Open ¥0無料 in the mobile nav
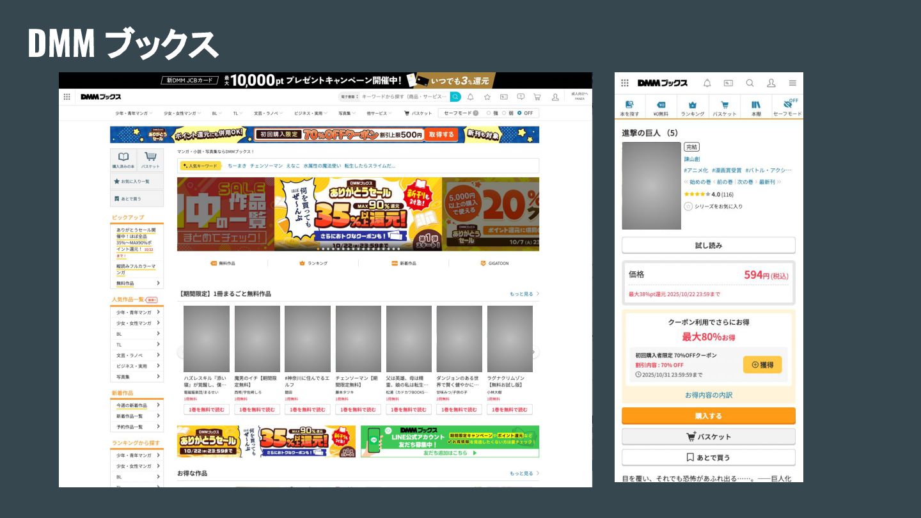Image resolution: width=921 pixels, height=518 pixels. point(661,107)
